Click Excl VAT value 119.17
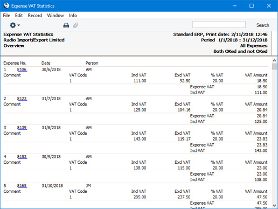The image size is (278, 209). click(184, 139)
